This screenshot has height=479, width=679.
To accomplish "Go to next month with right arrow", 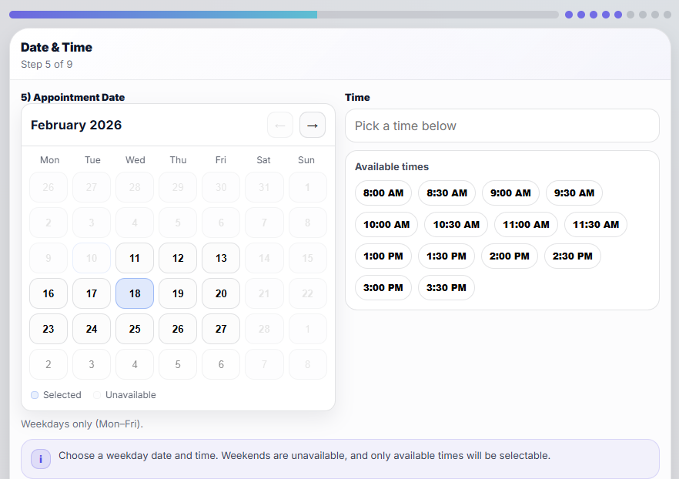I will [x=313, y=126].
